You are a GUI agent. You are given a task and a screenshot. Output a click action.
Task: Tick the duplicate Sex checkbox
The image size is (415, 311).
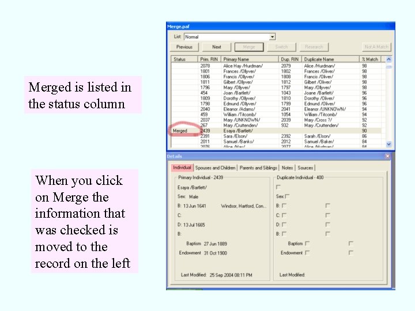pyautogui.click(x=288, y=196)
